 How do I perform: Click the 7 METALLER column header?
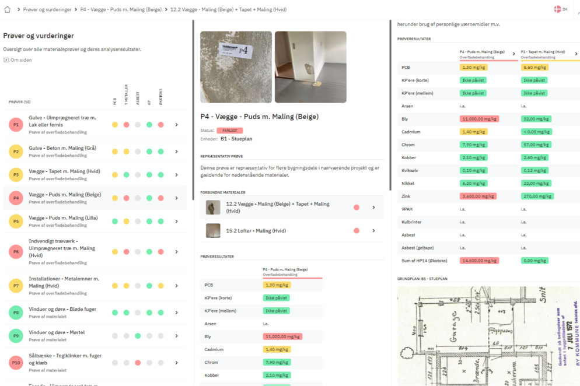(126, 94)
